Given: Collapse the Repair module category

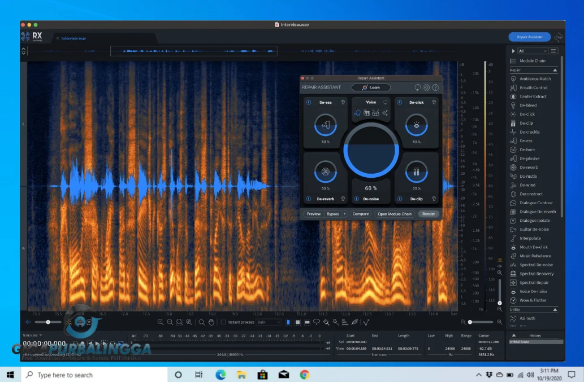Looking at the screenshot, I should click(555, 70).
